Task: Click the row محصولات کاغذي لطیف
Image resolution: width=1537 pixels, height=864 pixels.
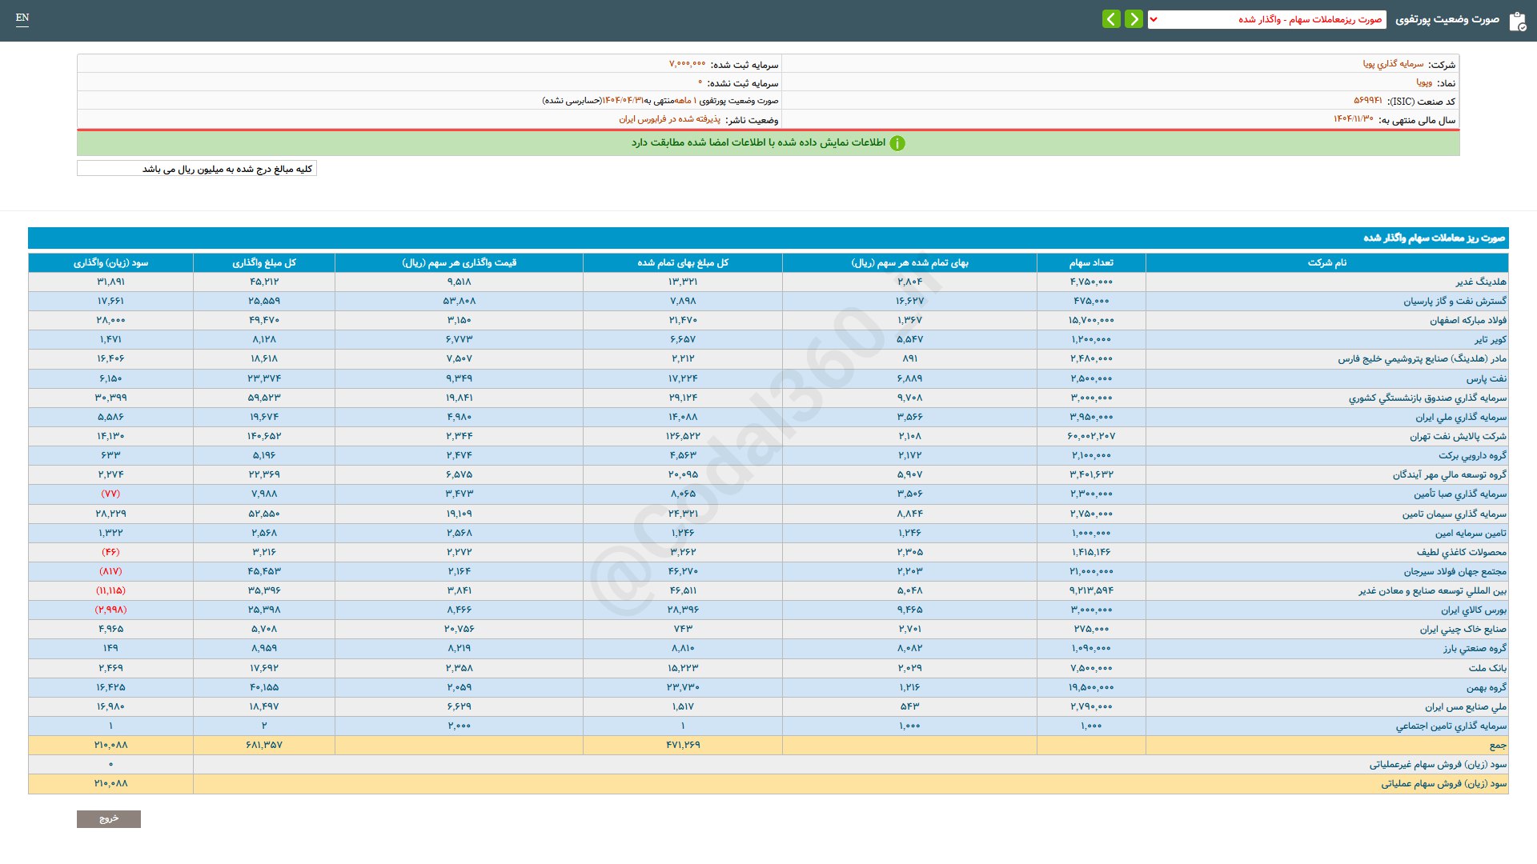Action: (1461, 552)
